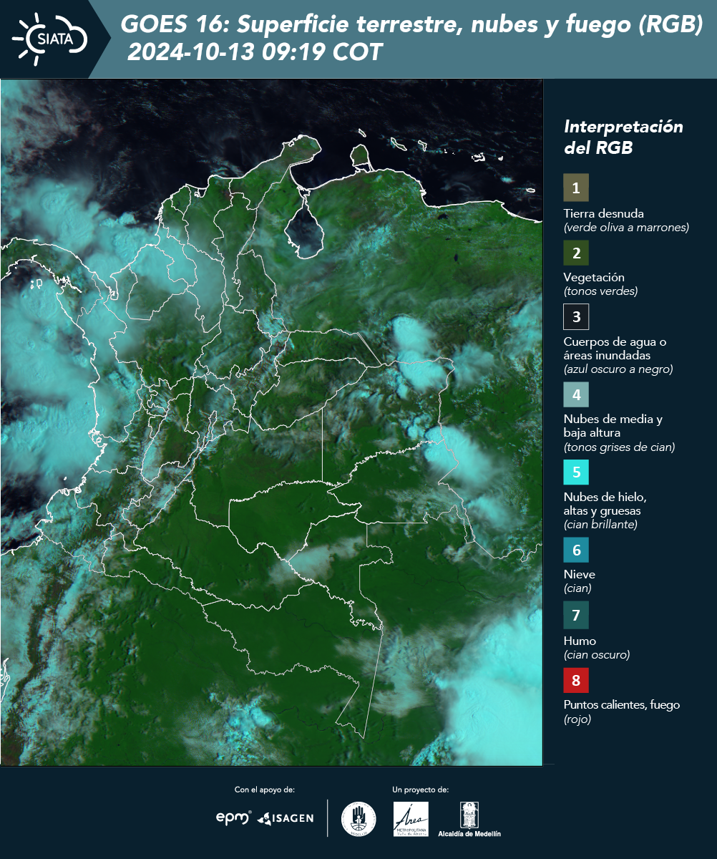Click the "Vegetación" legend label

click(594, 278)
